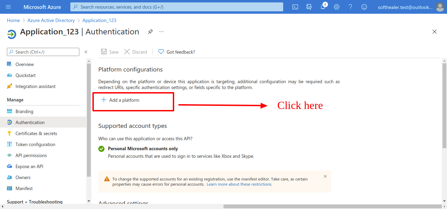The image size is (447, 209).
Task: Open API permissions in sidebar
Action: point(31,155)
